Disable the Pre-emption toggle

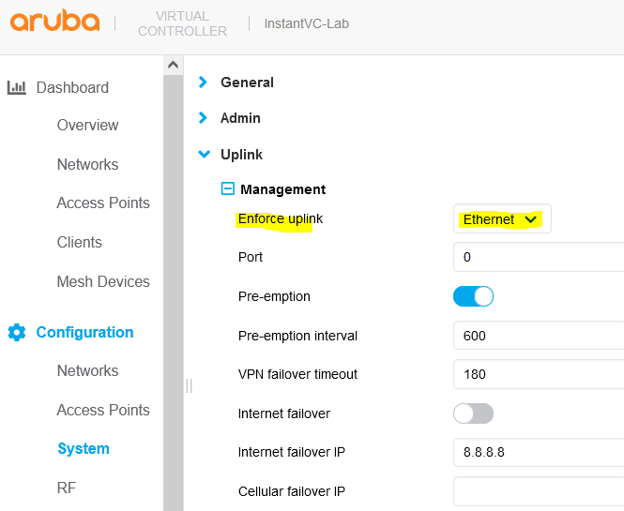click(x=473, y=296)
